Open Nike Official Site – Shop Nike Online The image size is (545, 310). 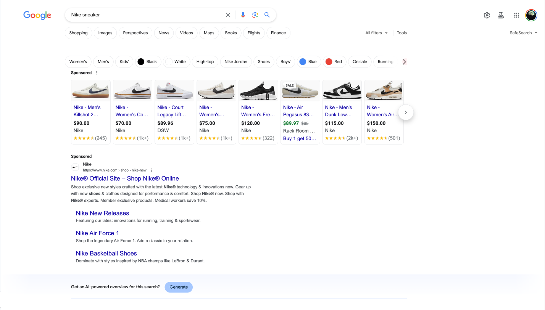(125, 178)
